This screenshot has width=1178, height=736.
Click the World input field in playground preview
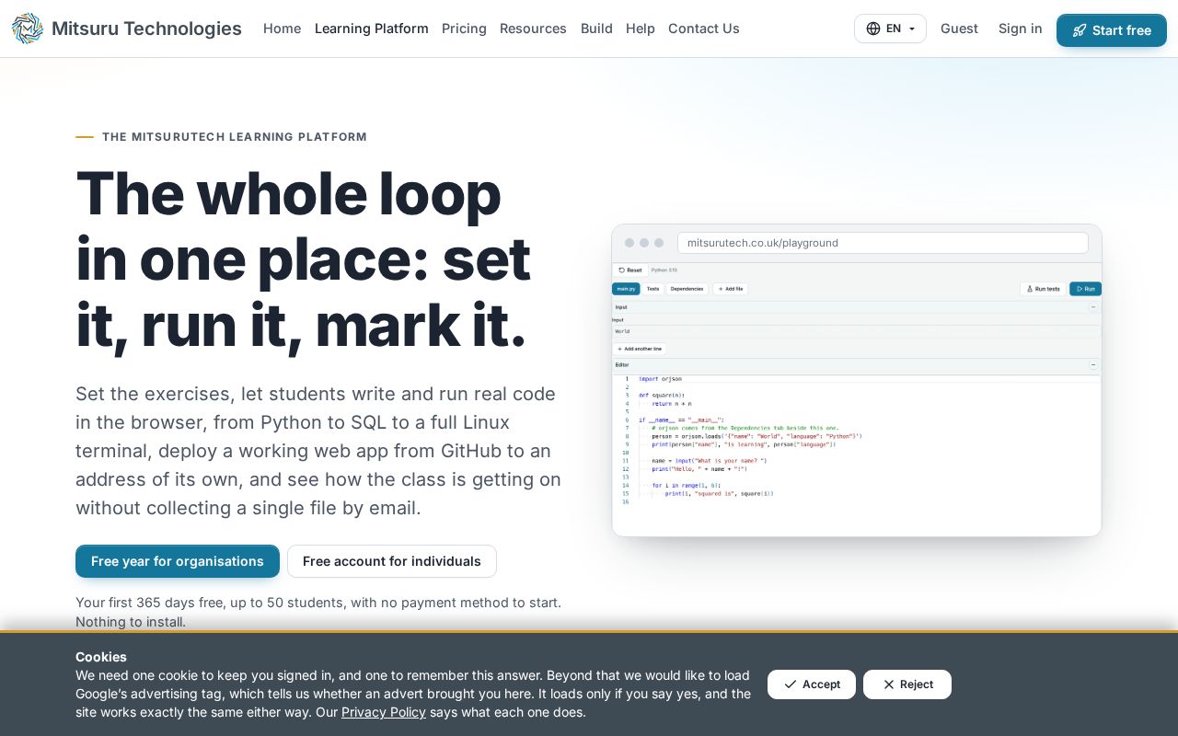pyautogui.click(x=857, y=331)
